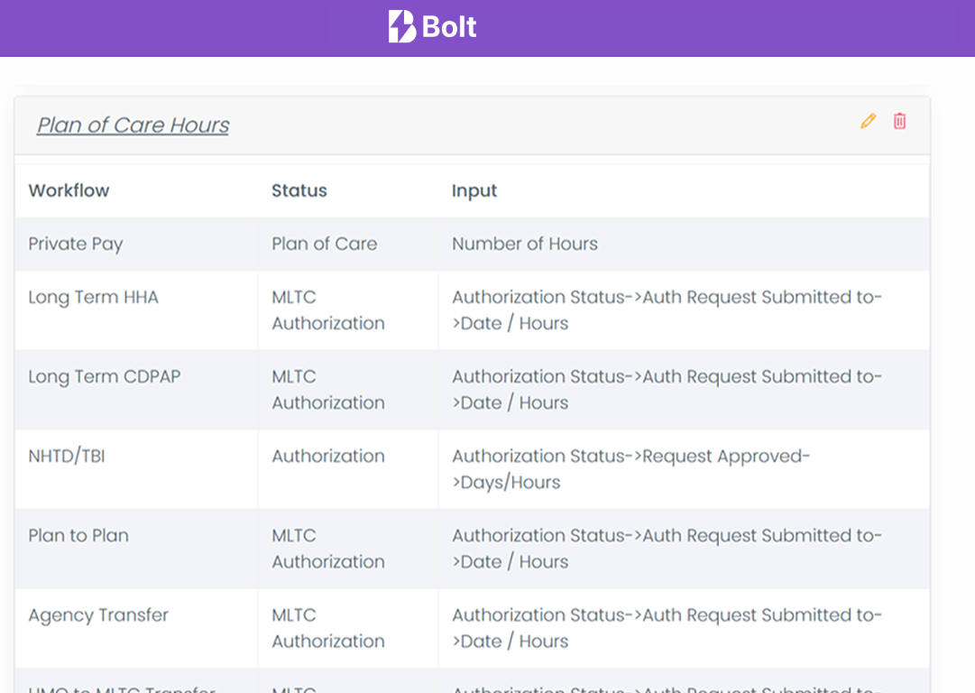Click Plan of Care status for Private Pay
The height and width of the screenshot is (693, 975).
pos(324,244)
